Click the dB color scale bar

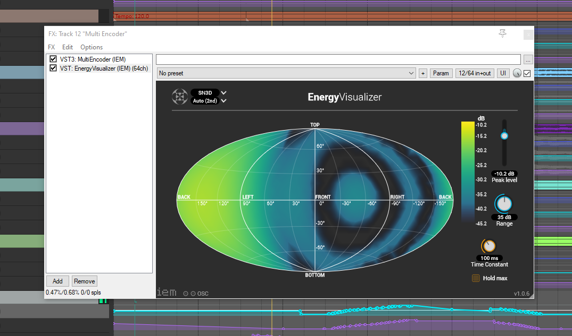(x=468, y=172)
